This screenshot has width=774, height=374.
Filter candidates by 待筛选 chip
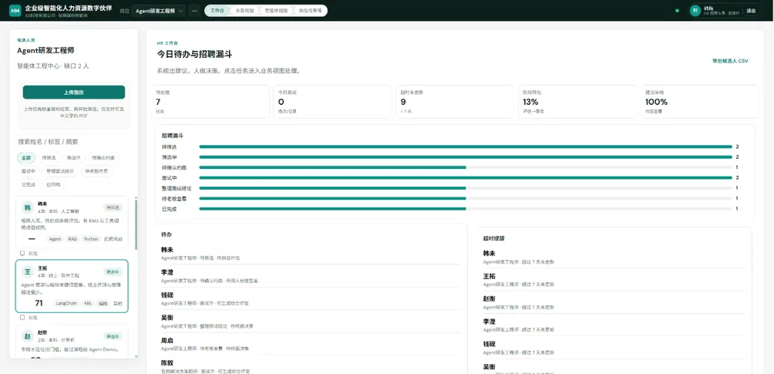click(x=49, y=157)
